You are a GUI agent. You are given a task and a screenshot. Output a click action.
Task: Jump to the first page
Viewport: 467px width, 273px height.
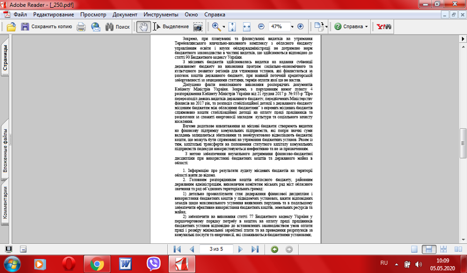pos(177,249)
